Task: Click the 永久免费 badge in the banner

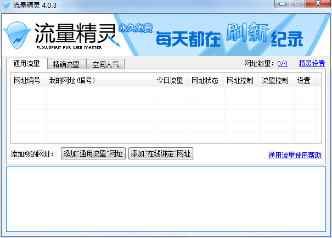Action: click(135, 28)
